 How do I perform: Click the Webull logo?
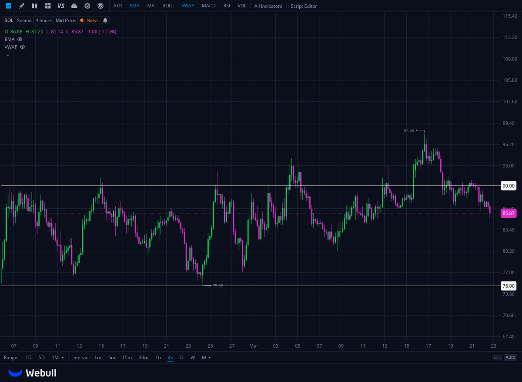pos(33,373)
